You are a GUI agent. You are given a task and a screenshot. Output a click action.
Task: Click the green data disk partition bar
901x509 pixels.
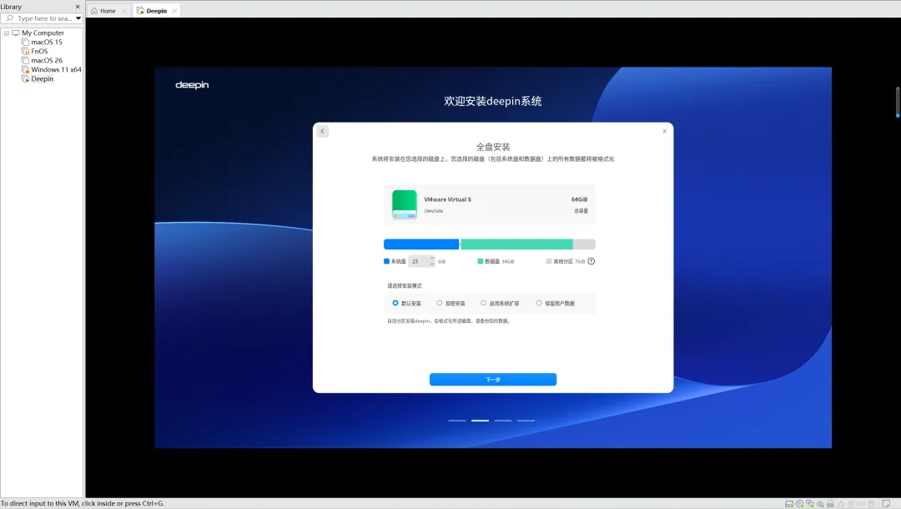(x=516, y=244)
